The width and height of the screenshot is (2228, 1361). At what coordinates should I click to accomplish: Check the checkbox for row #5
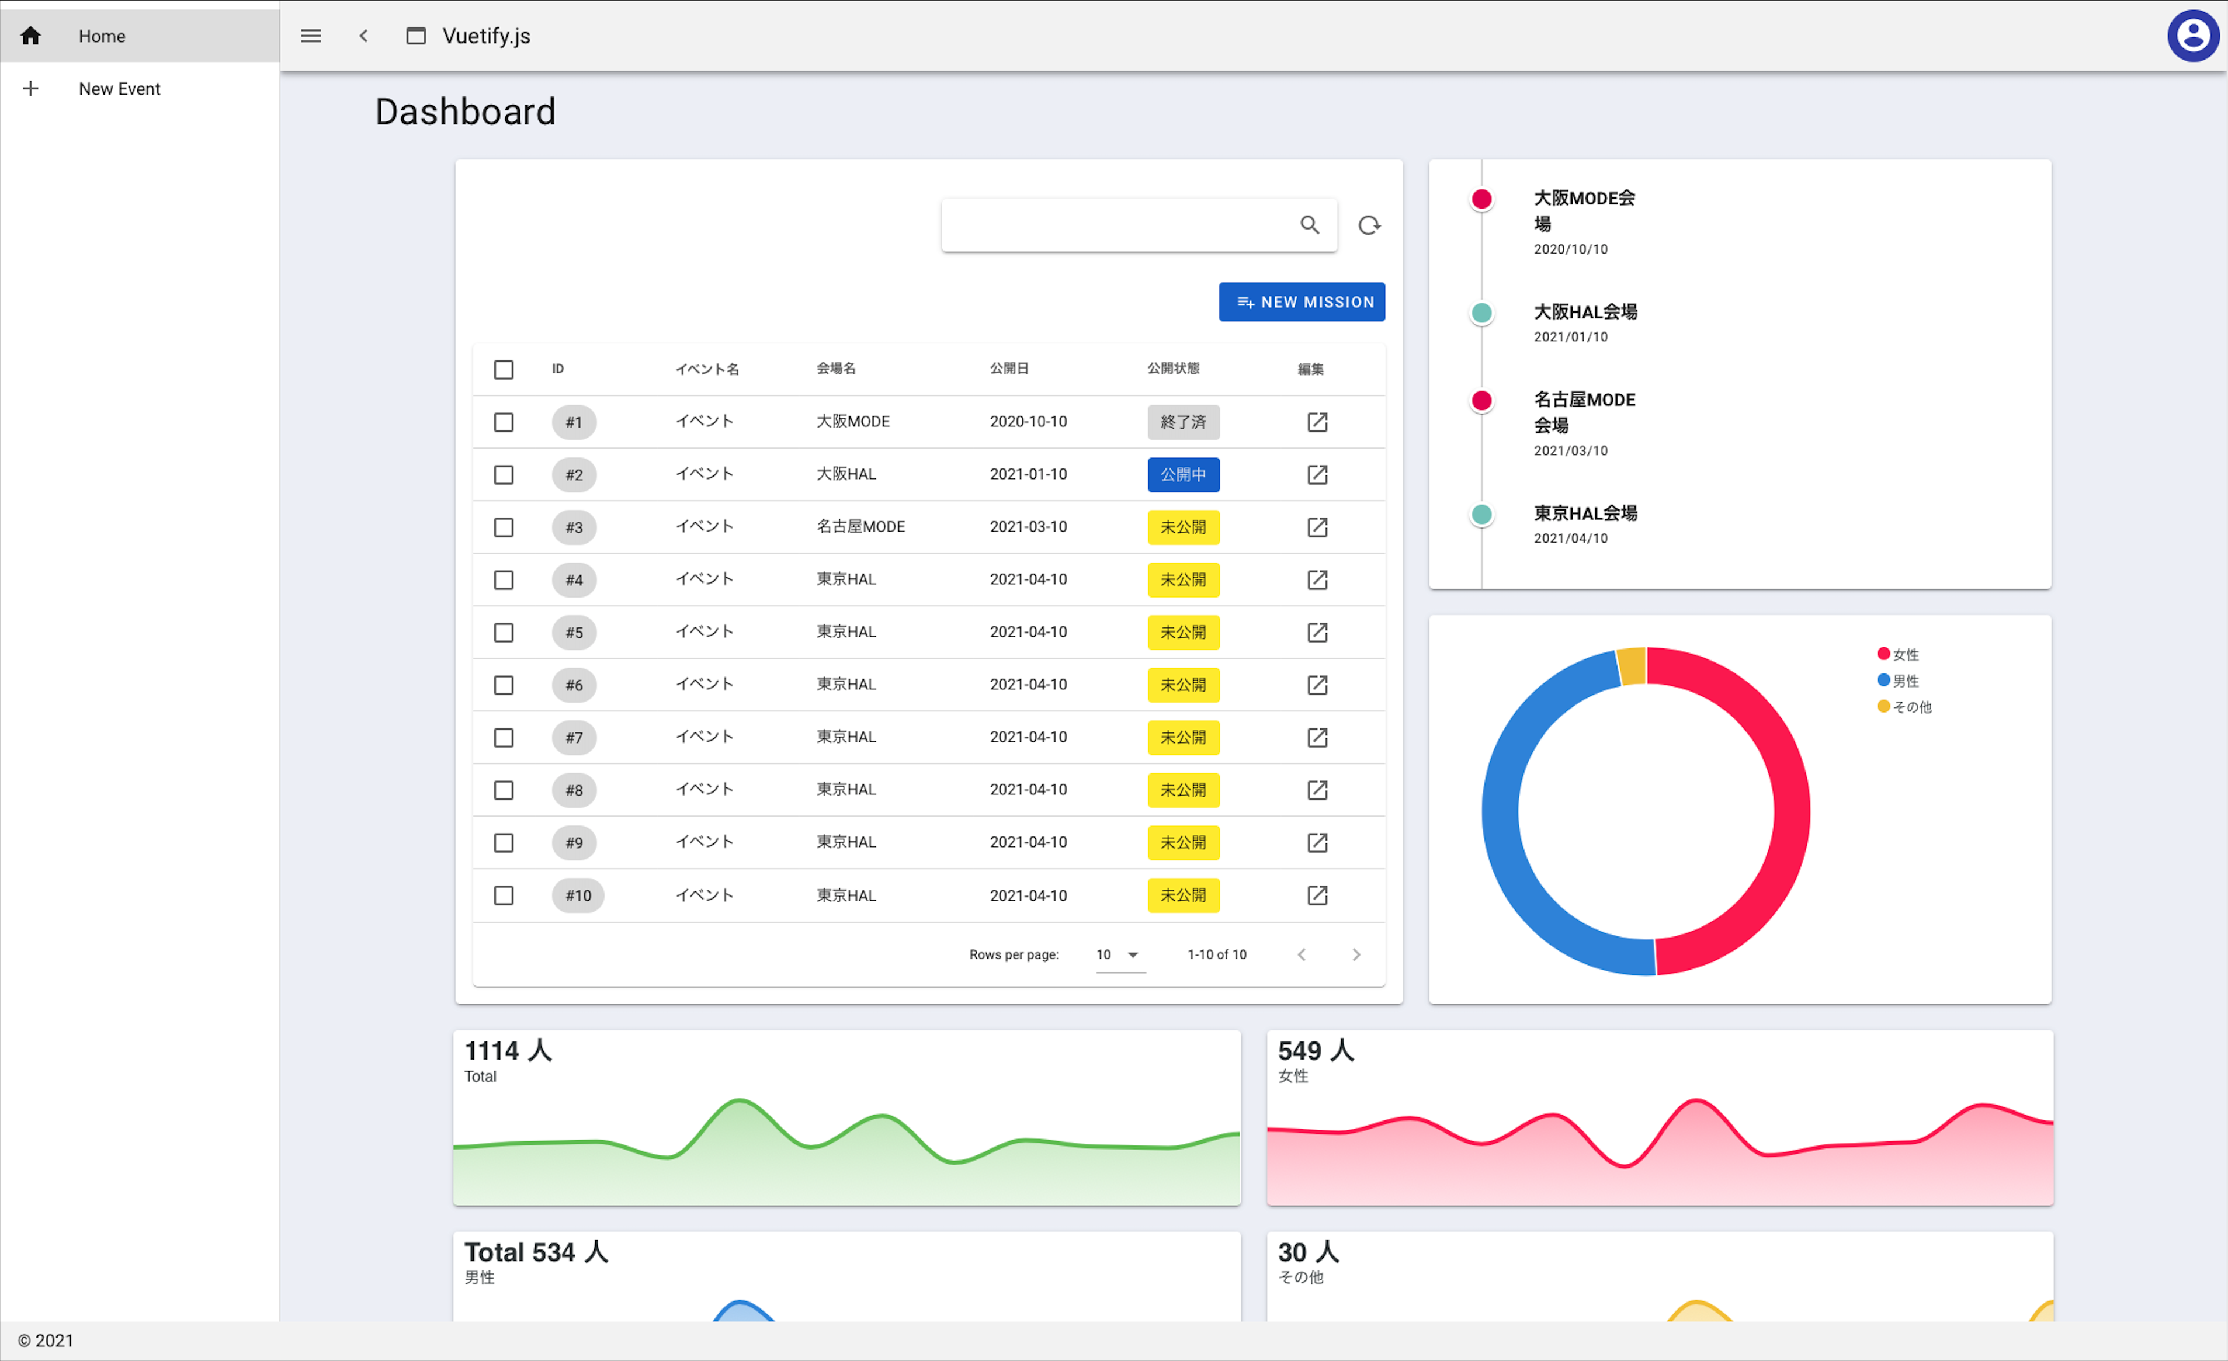[x=504, y=632]
